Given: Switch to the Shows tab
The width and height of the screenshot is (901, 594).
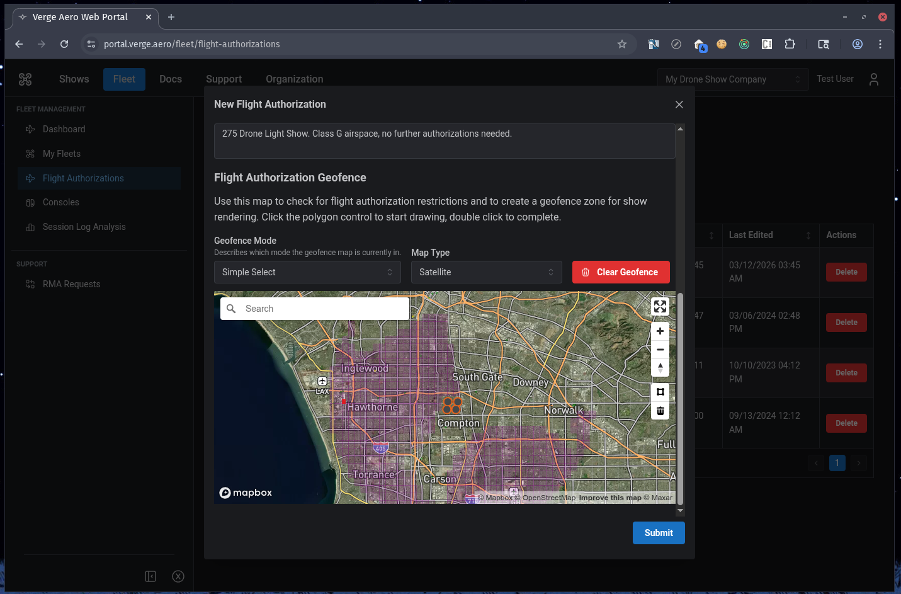Looking at the screenshot, I should point(74,79).
